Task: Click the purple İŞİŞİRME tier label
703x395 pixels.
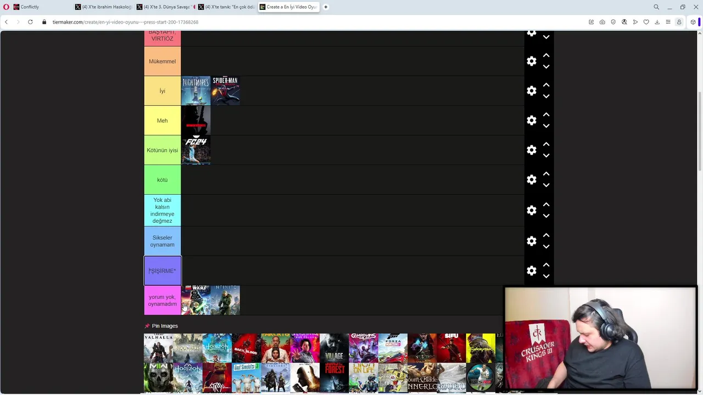Action: tap(162, 271)
